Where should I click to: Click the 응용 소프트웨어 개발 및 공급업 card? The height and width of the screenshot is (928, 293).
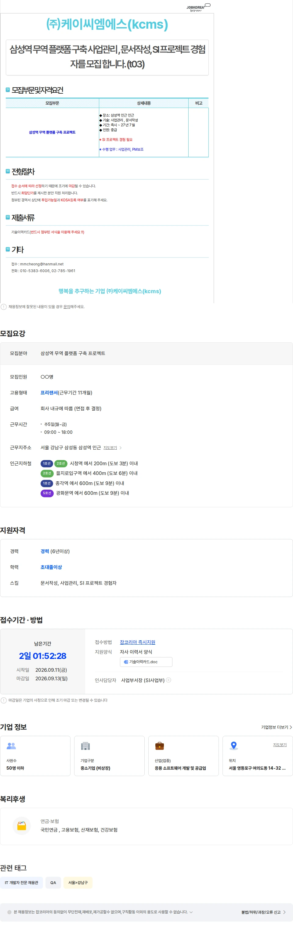183,756
